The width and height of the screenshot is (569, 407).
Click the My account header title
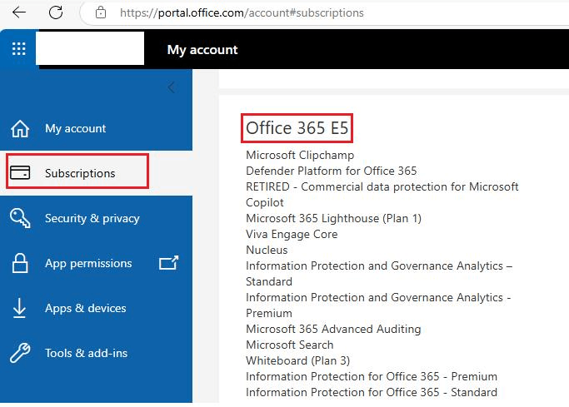[x=202, y=50]
